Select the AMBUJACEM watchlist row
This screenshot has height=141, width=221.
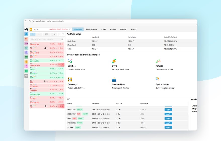coord(47,102)
